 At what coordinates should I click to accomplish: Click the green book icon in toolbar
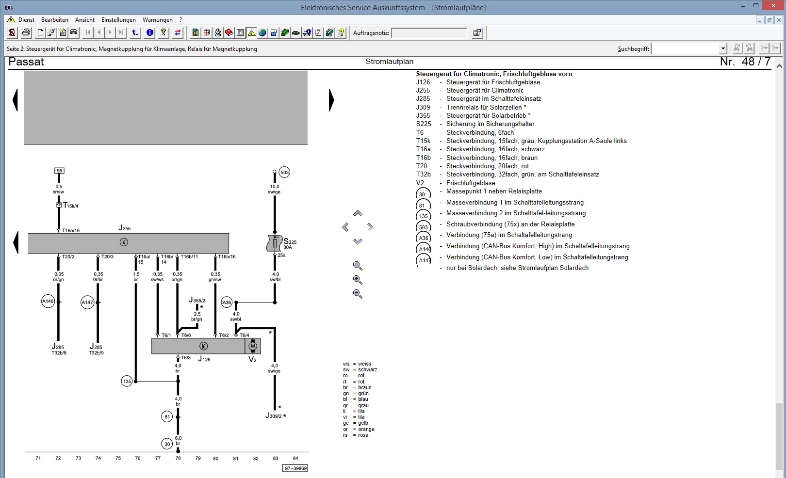[x=285, y=32]
